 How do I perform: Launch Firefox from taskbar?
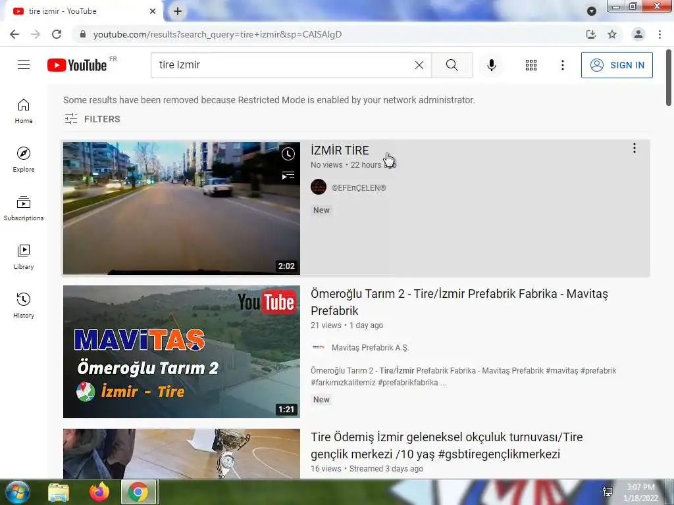pos(99,492)
